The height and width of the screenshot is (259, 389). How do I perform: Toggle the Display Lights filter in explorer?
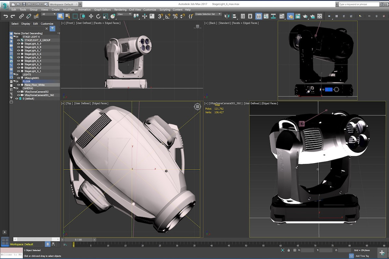11,41
